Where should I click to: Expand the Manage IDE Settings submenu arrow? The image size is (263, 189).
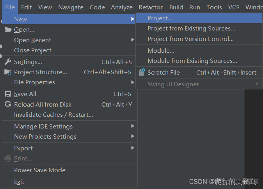pos(133,126)
